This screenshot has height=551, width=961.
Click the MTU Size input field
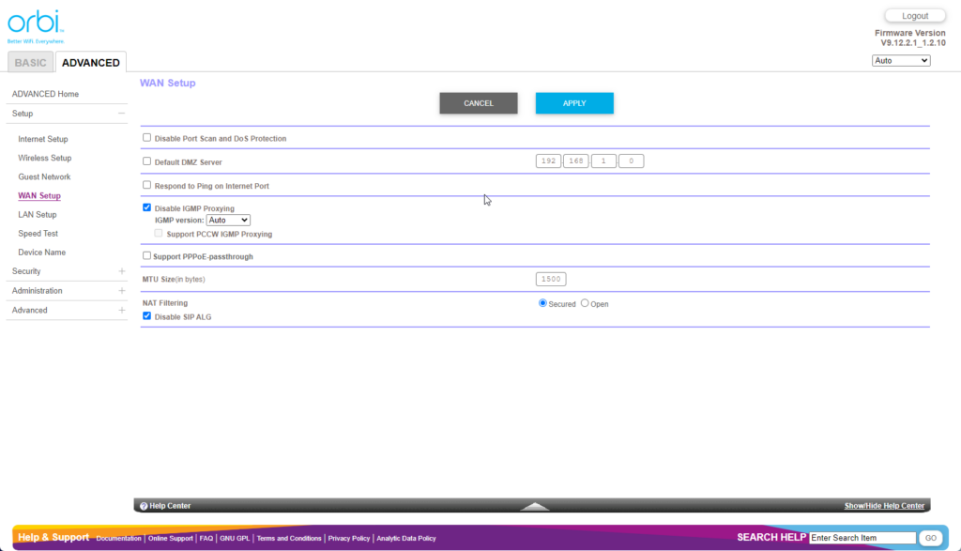coord(551,279)
